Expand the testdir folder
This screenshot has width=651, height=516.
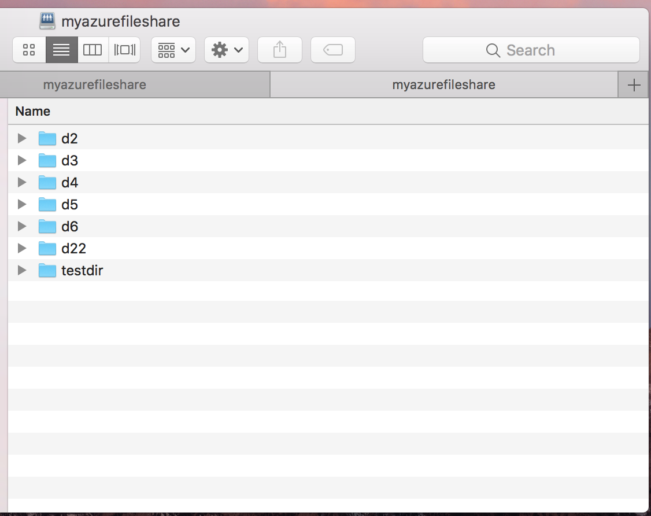click(21, 270)
